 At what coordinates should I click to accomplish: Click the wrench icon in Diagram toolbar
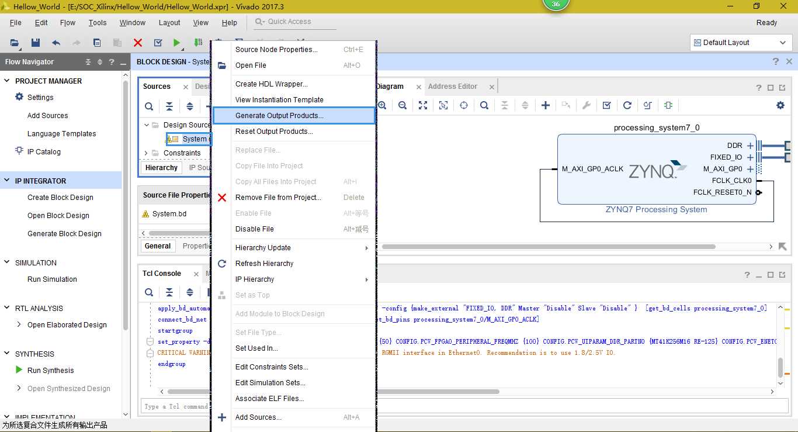coord(587,105)
